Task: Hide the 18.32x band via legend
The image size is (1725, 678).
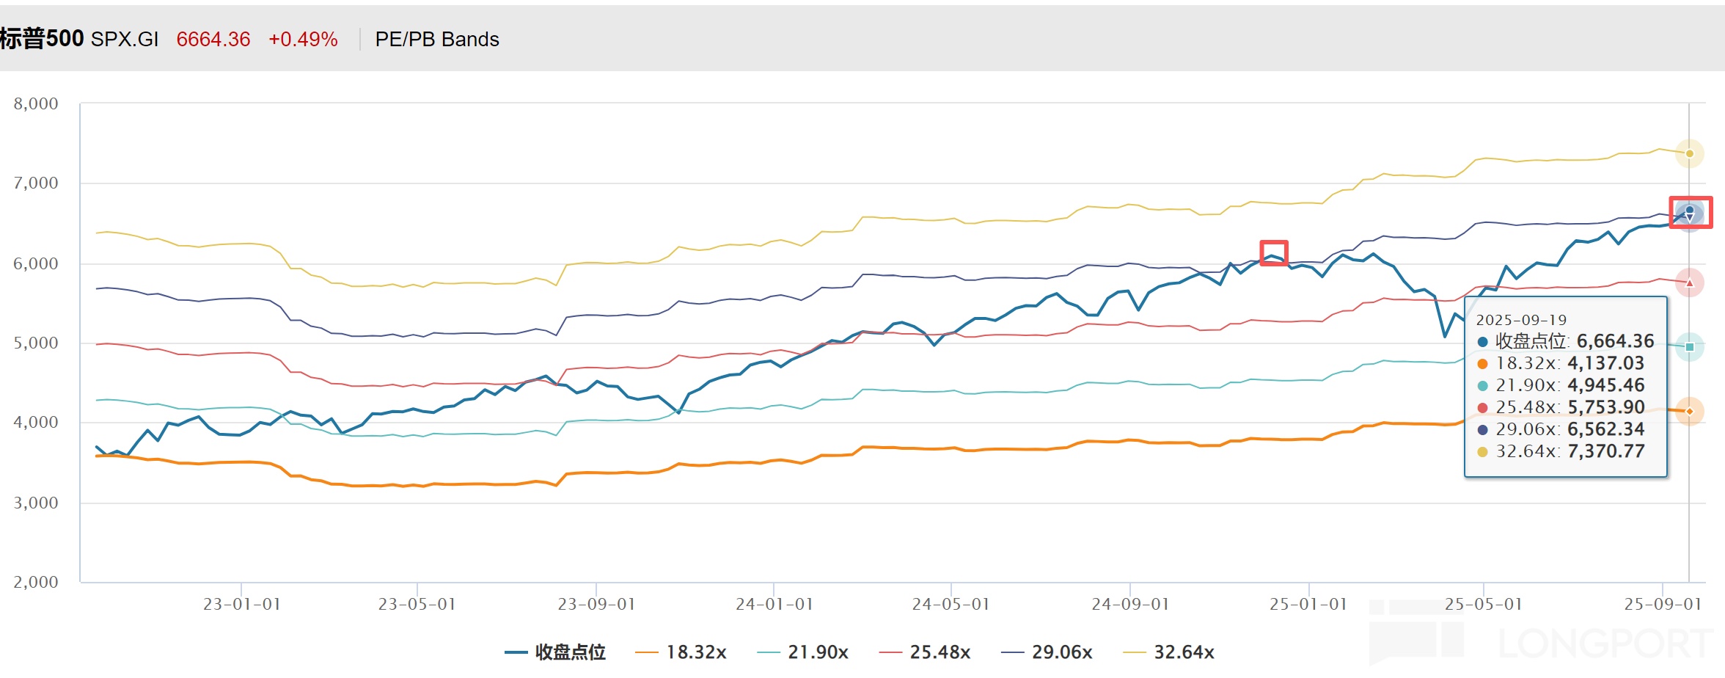Action: pyautogui.click(x=681, y=652)
